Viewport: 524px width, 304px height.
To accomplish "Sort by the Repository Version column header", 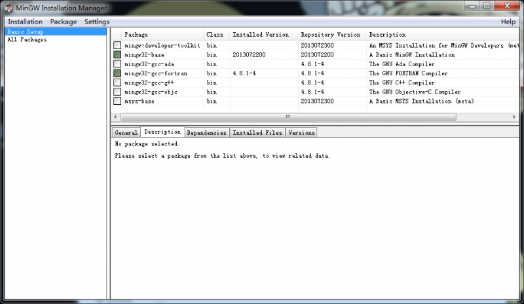I will pos(332,35).
